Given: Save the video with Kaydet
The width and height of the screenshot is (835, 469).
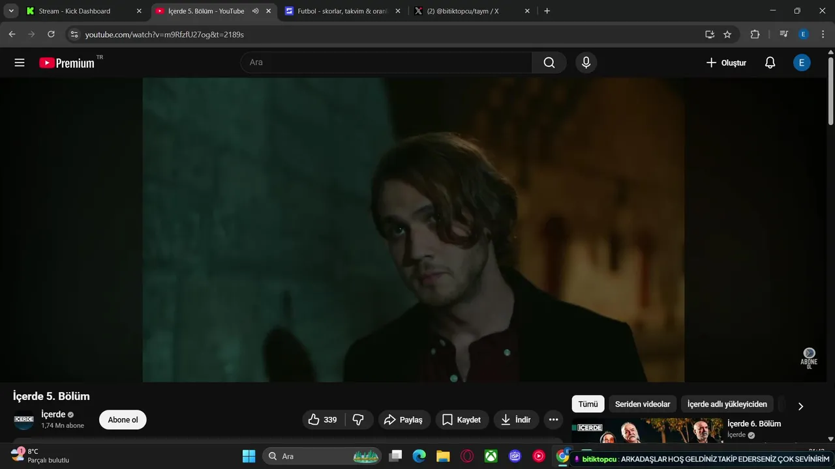Looking at the screenshot, I should pyautogui.click(x=461, y=419).
